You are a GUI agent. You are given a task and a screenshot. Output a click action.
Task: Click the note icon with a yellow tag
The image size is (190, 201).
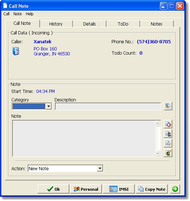168,143
